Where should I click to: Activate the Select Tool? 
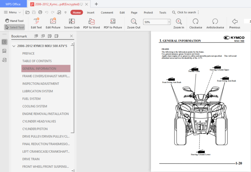coord(15,27)
